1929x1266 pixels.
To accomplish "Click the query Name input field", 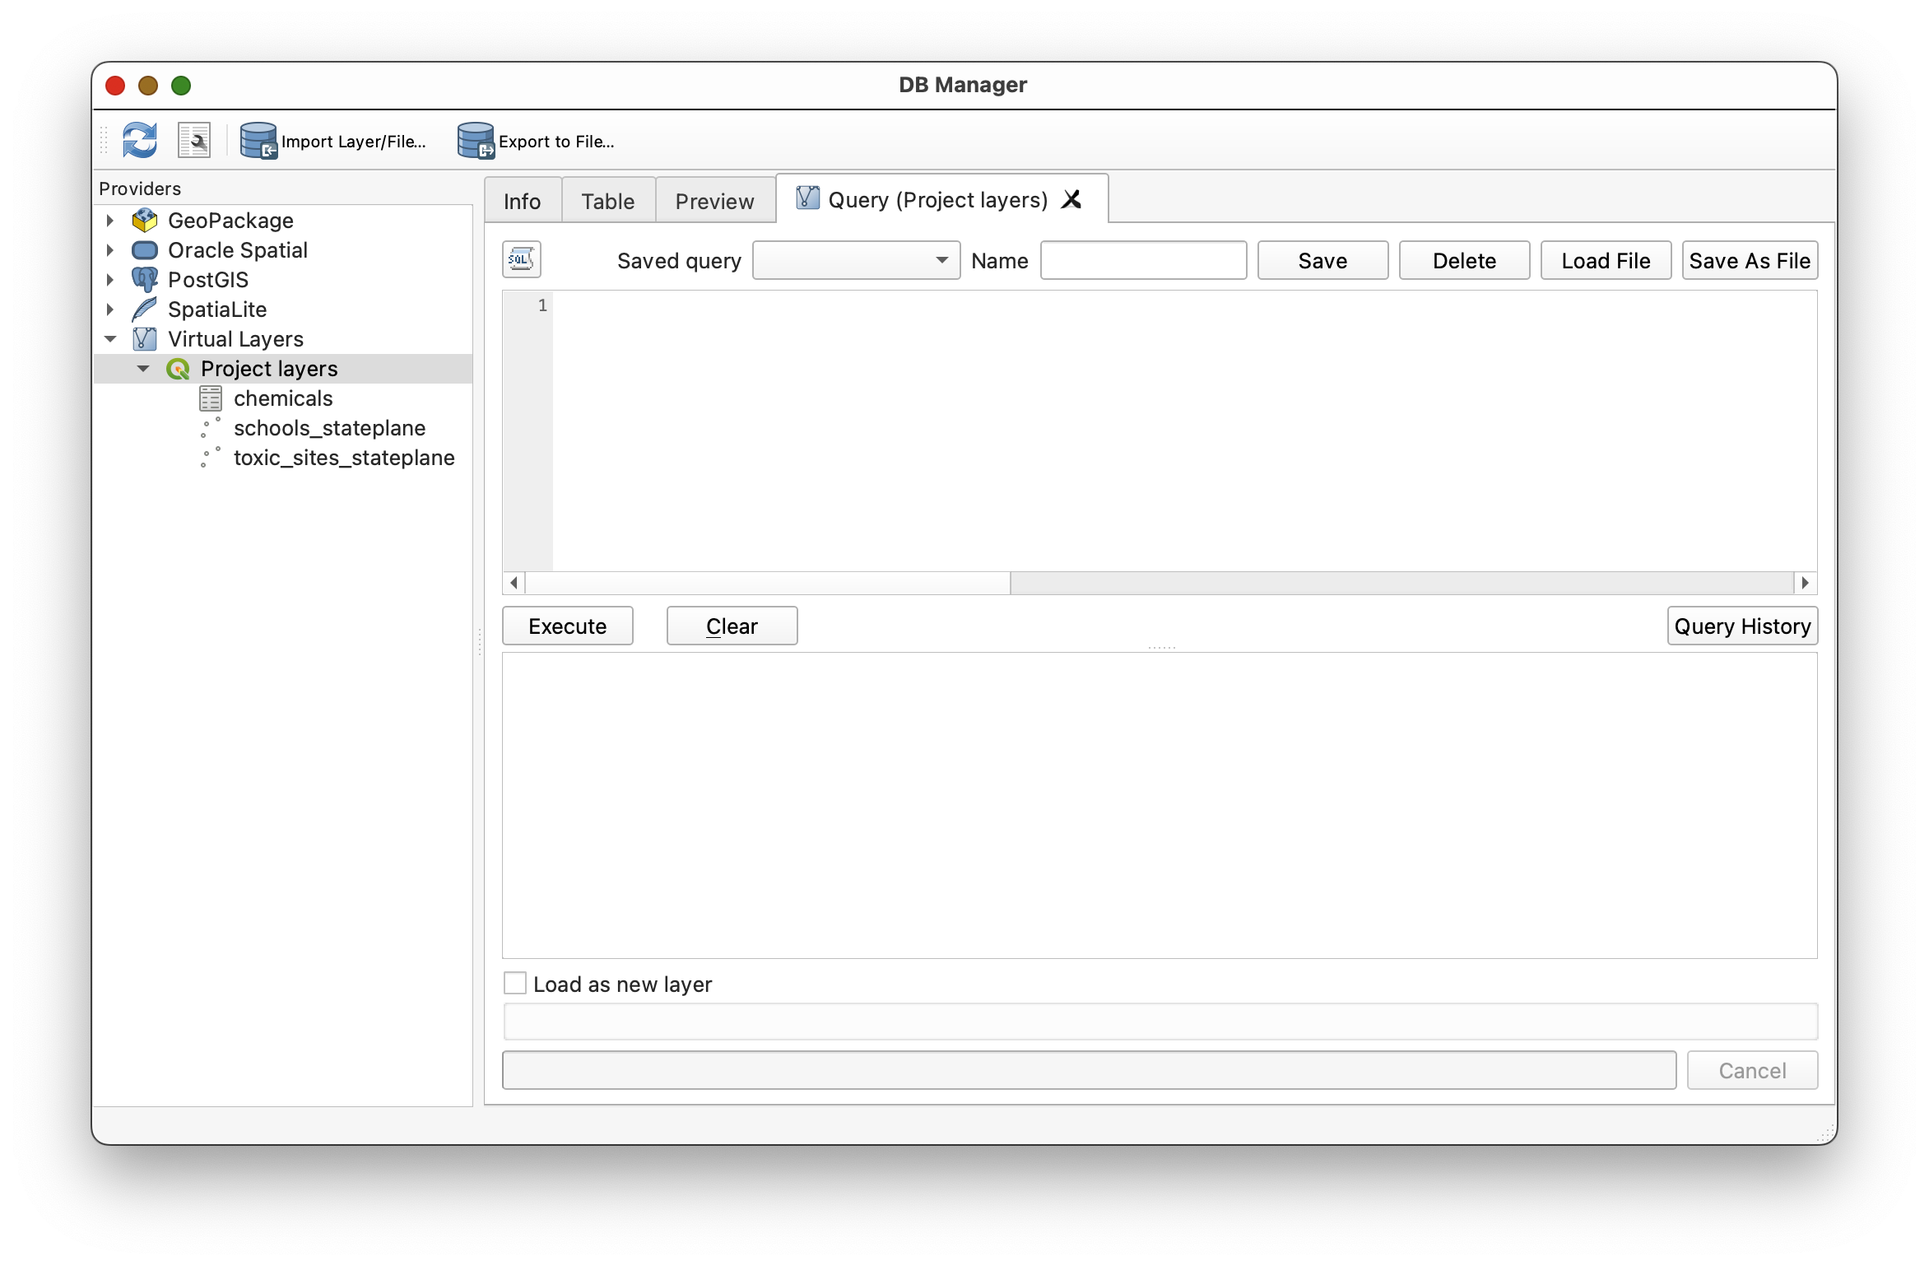I will (1142, 260).
